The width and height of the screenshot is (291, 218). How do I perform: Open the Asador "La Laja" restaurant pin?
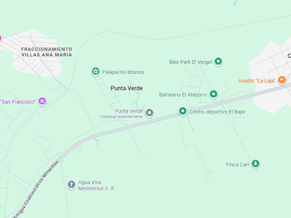[x=282, y=80]
